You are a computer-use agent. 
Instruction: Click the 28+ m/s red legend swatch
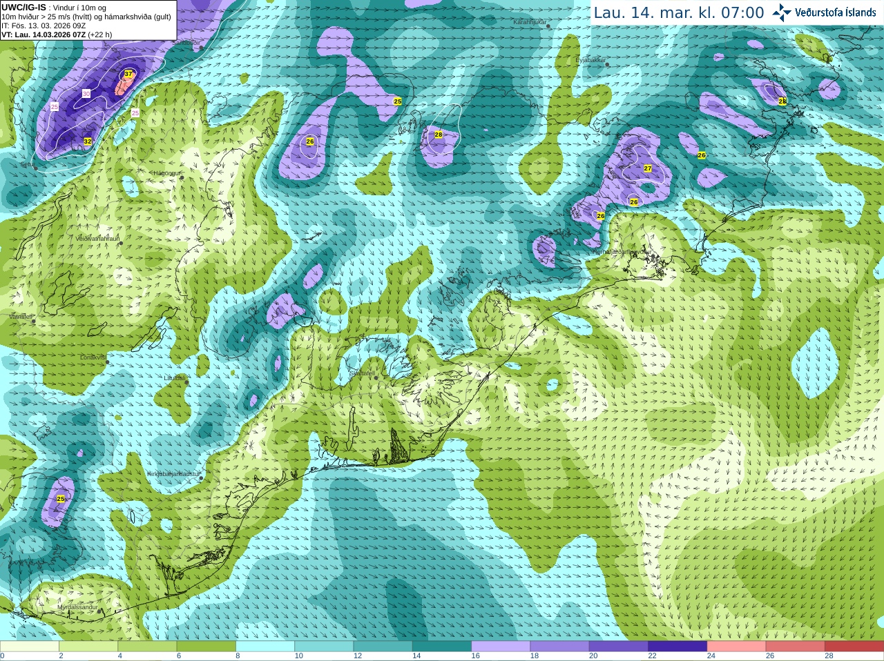(x=854, y=647)
